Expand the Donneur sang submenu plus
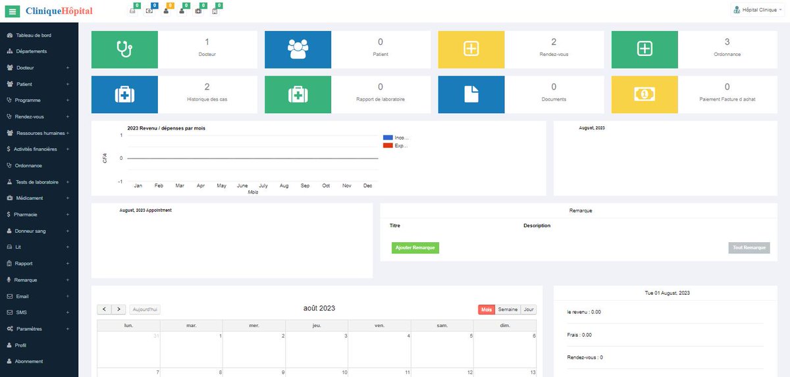This screenshot has width=790, height=377. coord(68,231)
